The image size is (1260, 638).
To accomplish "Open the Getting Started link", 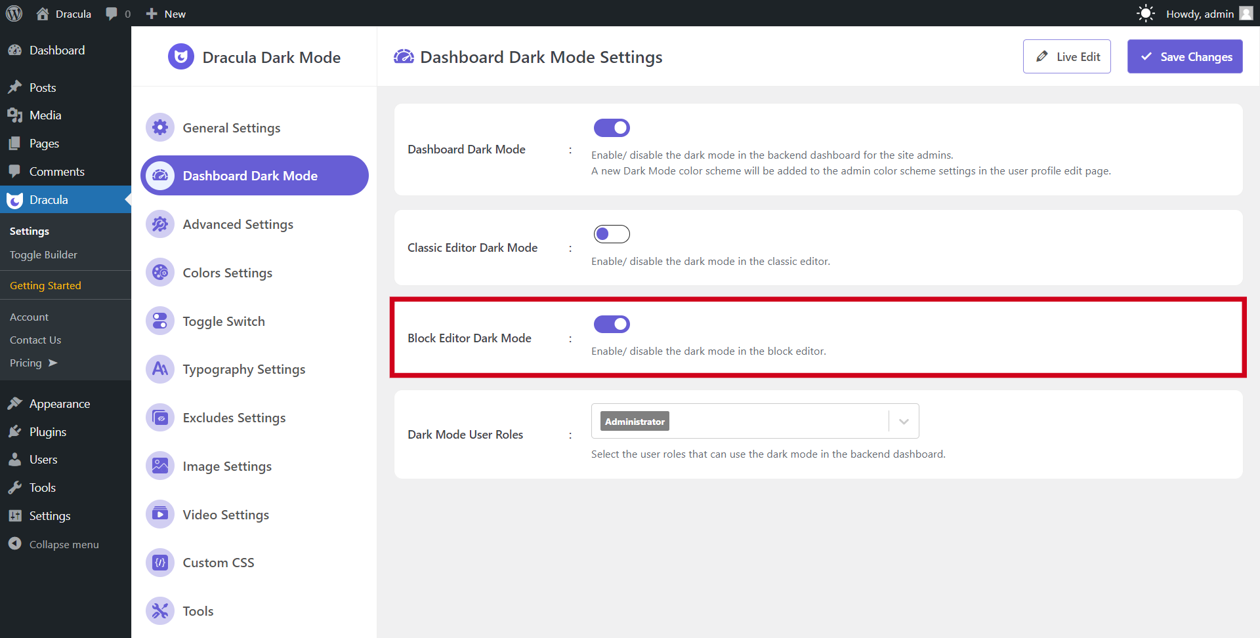I will [45, 285].
